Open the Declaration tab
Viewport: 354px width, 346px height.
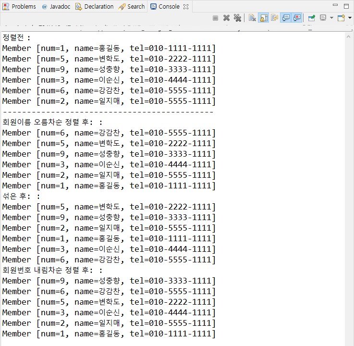tap(94, 7)
